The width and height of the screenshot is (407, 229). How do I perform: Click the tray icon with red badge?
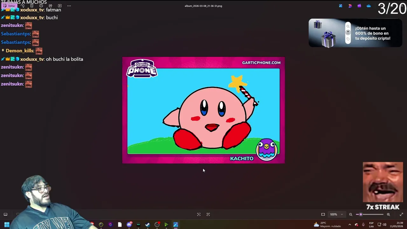point(356,225)
